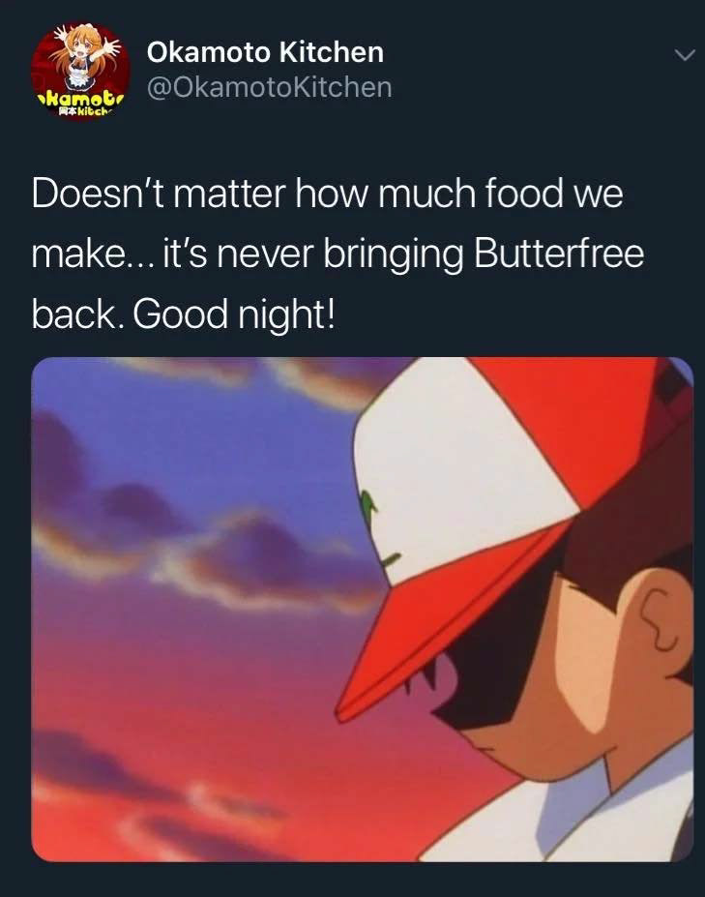Click the white front panel of the cap

point(457,475)
